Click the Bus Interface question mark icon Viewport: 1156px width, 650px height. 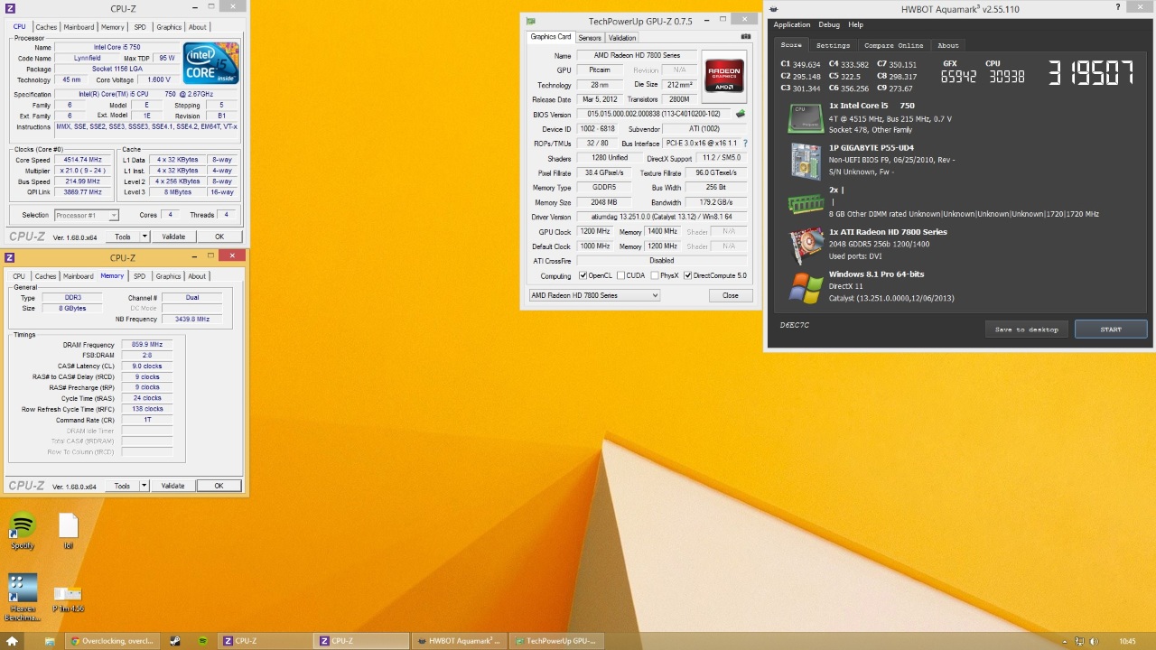pos(745,143)
